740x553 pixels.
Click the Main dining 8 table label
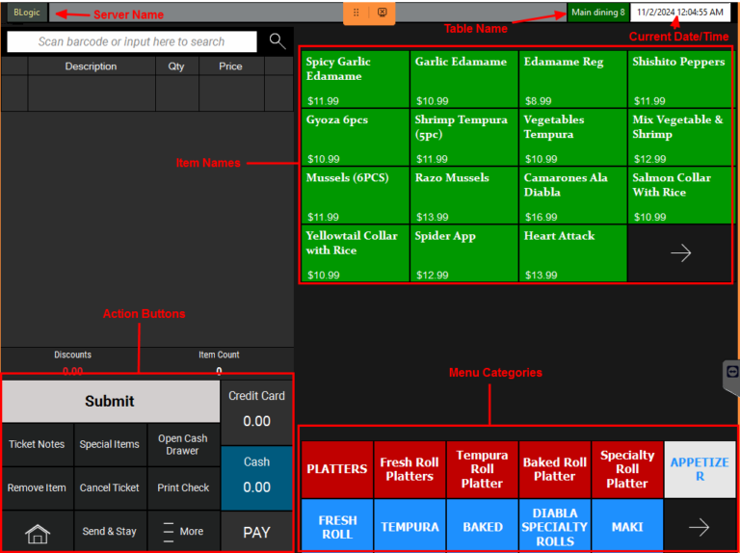598,13
